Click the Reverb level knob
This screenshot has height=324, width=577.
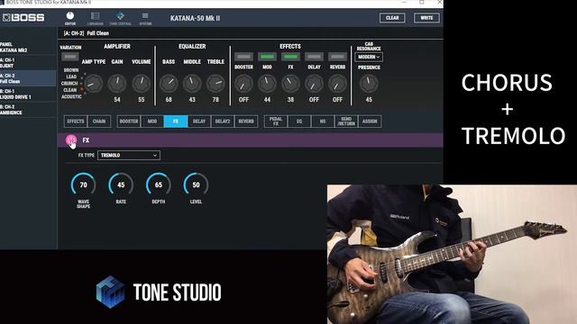pos(337,84)
